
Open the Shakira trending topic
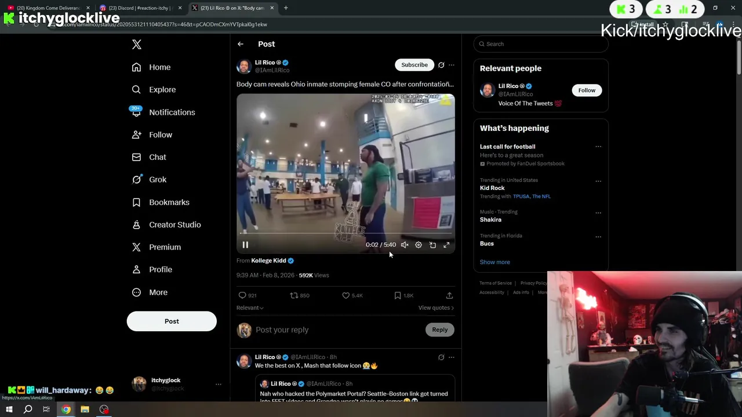point(490,220)
